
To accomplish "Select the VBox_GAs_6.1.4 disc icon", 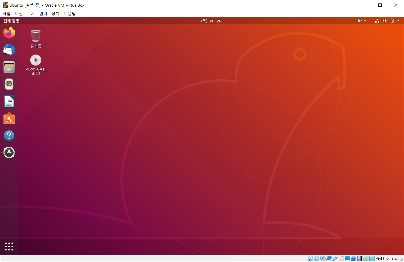I will point(36,65).
